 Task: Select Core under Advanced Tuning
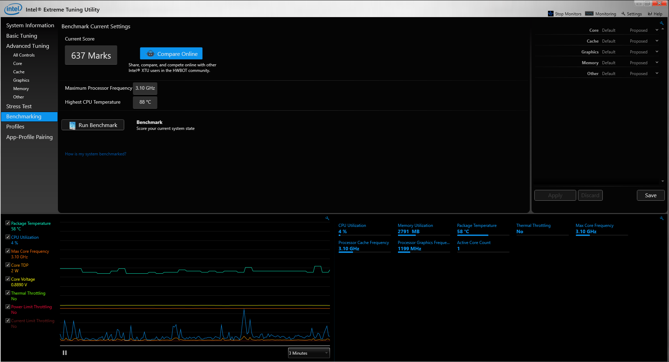[x=17, y=64]
